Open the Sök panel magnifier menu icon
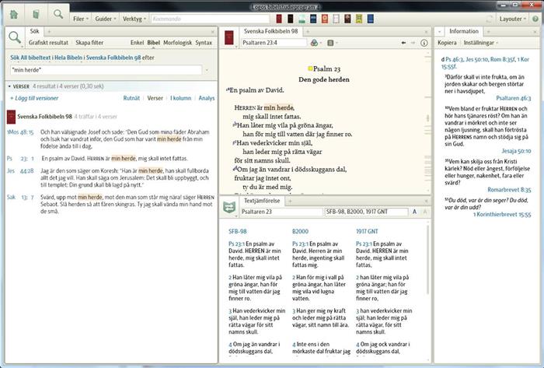The width and height of the screenshot is (544, 368). pos(15,37)
